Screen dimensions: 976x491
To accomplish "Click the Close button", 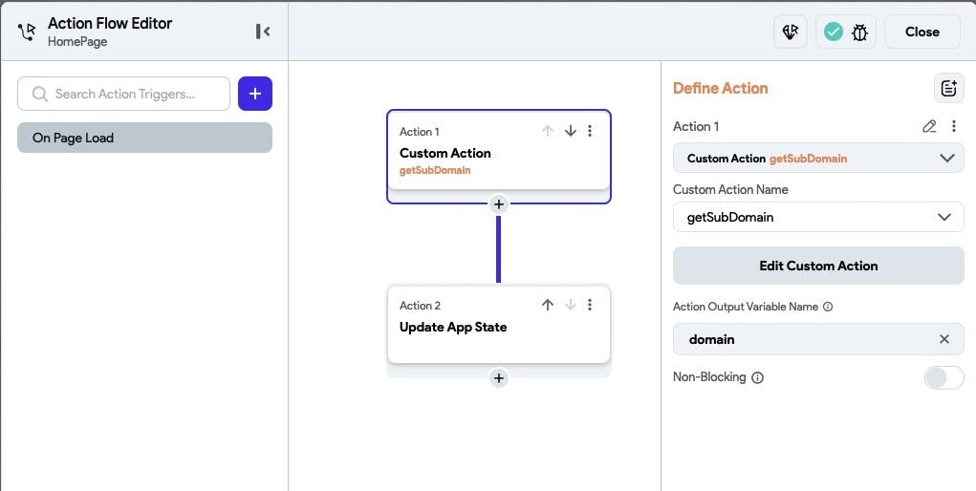I will click(x=922, y=32).
